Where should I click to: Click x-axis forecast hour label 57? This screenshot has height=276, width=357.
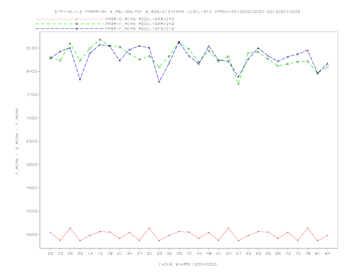(x=238, y=253)
